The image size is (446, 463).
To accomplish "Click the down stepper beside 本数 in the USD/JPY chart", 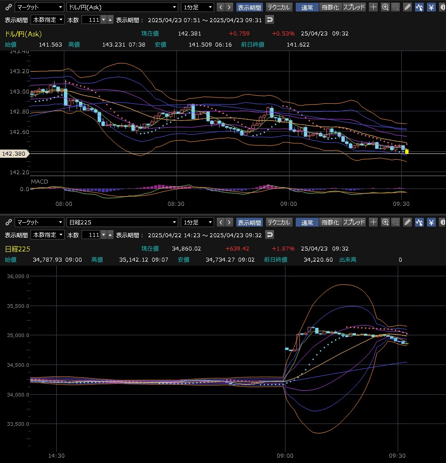I will (104, 20).
